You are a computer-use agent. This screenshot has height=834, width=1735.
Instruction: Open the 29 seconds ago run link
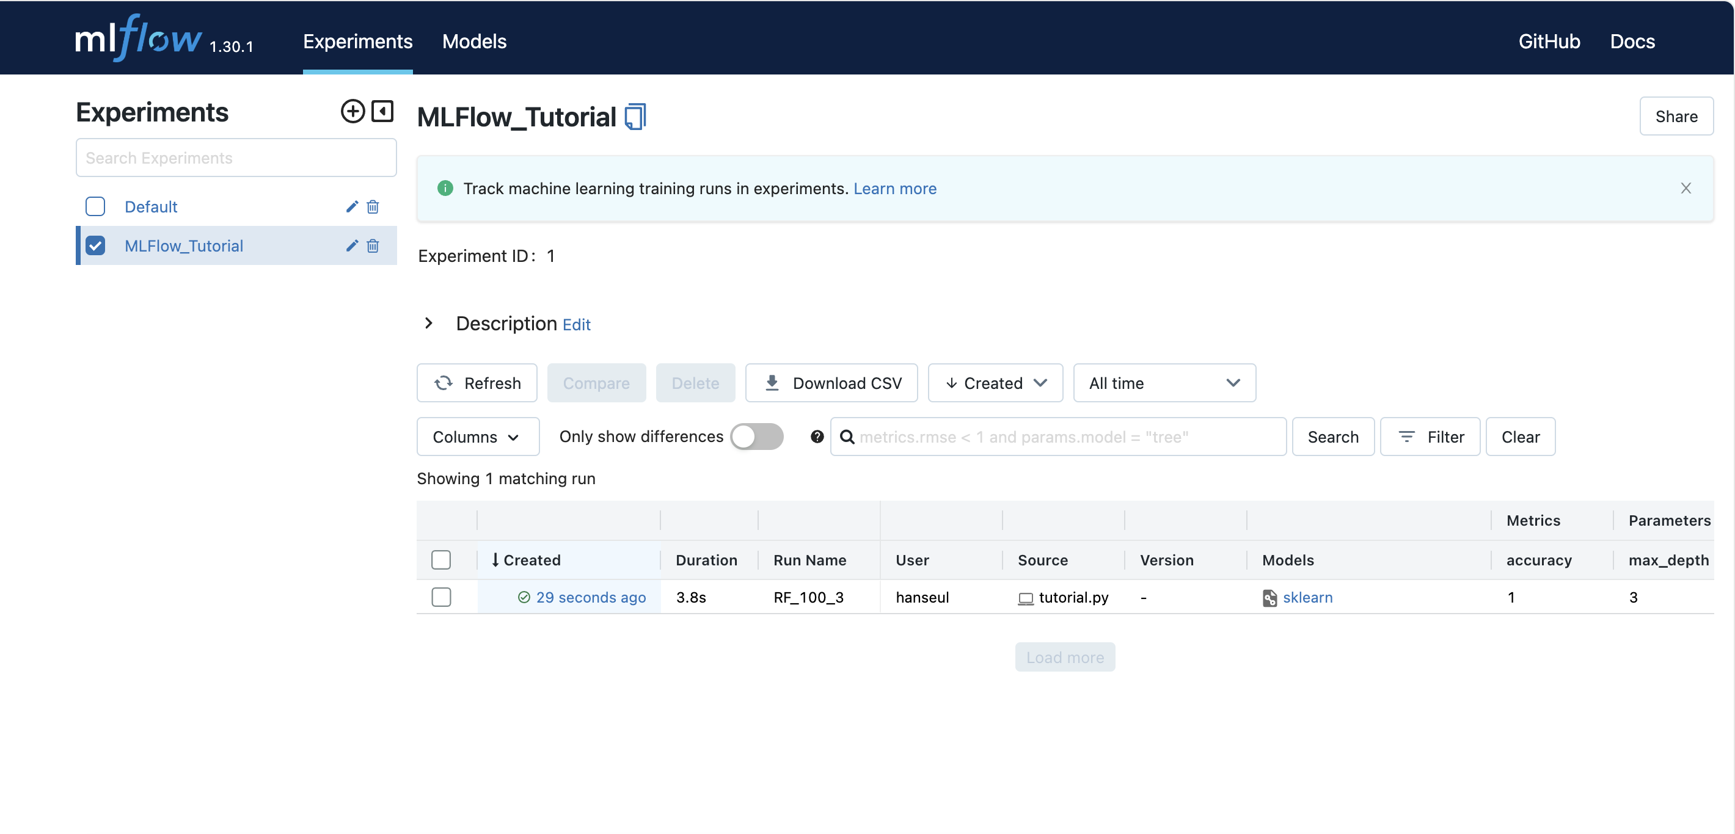pyautogui.click(x=590, y=597)
